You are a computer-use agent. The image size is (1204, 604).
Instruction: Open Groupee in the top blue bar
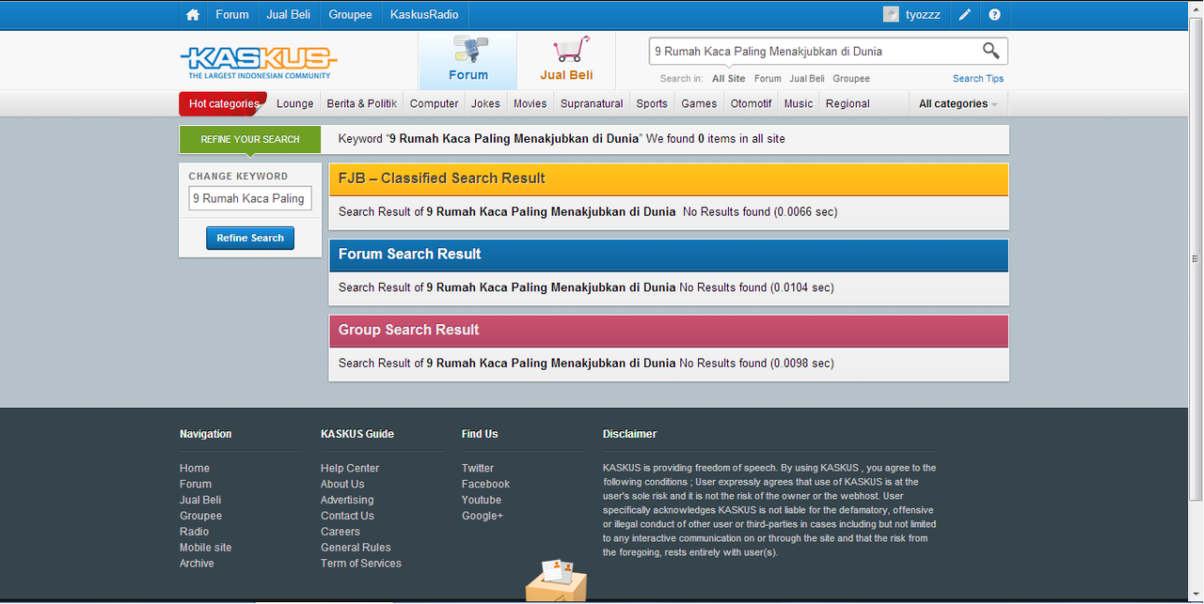(x=351, y=15)
